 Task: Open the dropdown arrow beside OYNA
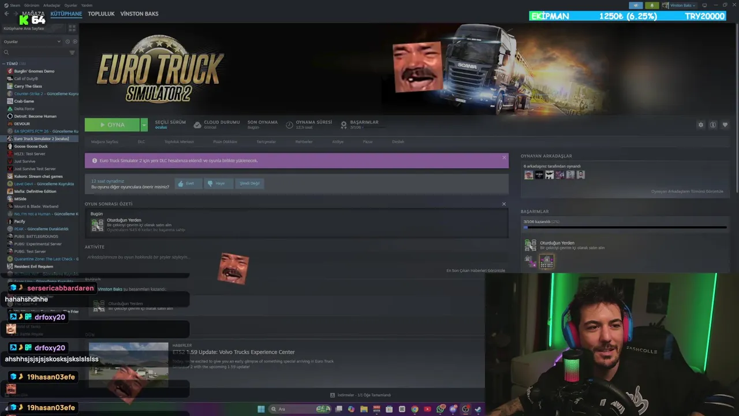[144, 125]
